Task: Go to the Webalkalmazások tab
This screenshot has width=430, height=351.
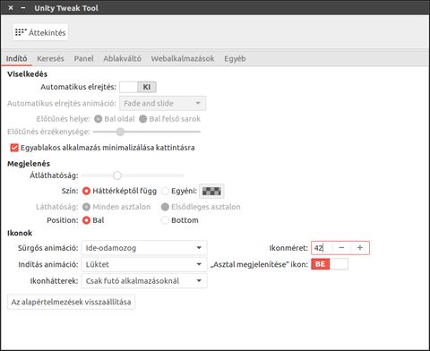Action: 183,58
